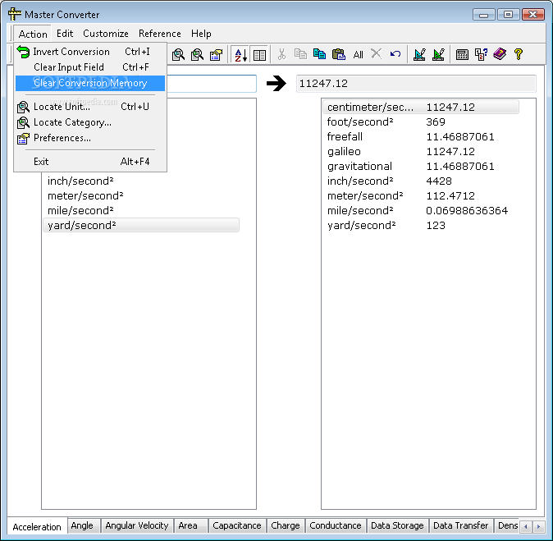Click the gray Copy icon
This screenshot has height=541, width=553.
point(300,54)
